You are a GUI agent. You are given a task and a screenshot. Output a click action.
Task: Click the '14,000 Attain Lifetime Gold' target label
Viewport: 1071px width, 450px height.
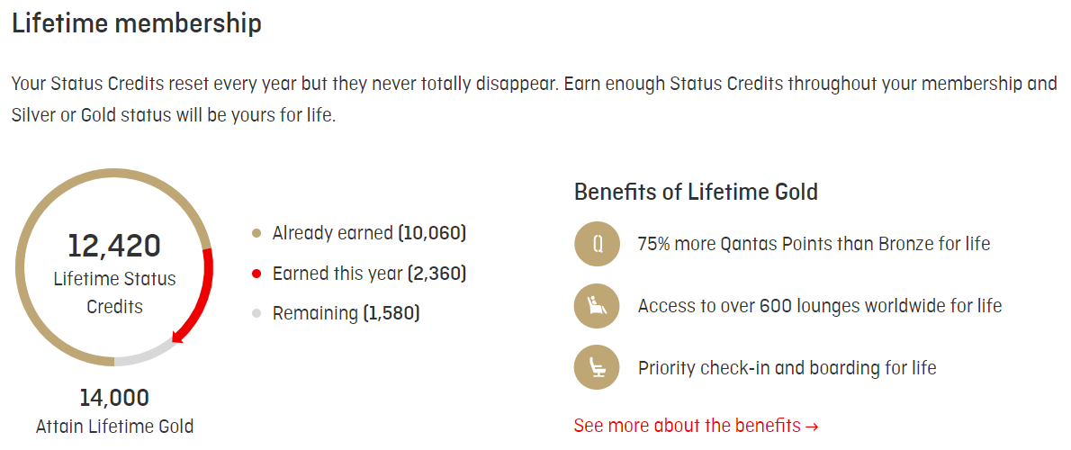click(114, 410)
